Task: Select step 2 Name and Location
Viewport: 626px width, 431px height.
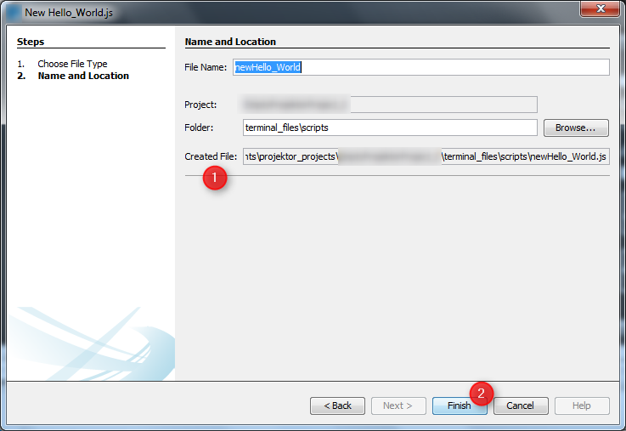Action: [83, 76]
